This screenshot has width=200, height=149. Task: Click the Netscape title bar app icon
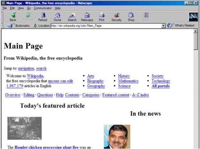(4, 3)
